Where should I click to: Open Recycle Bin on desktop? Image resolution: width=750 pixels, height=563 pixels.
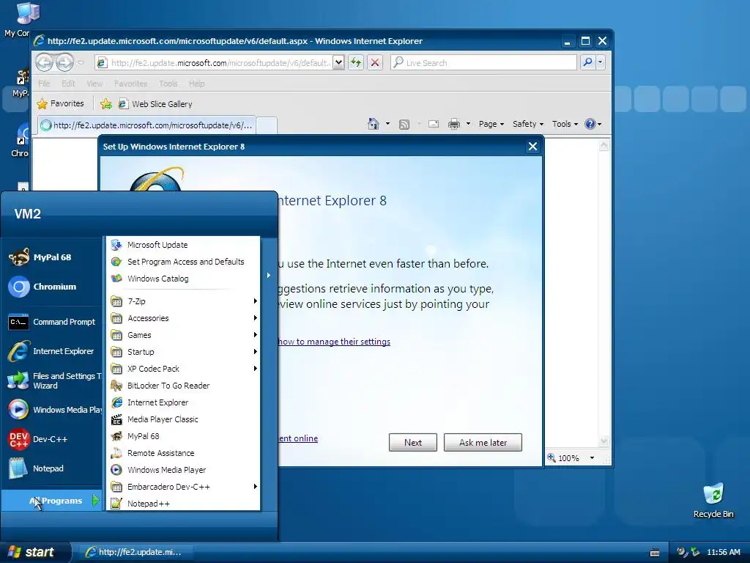(x=713, y=501)
